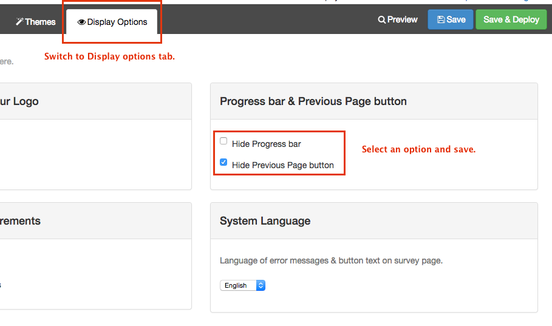Enable the Hide Progress bar checkbox
Viewport: 552px width, 326px height.
223,141
